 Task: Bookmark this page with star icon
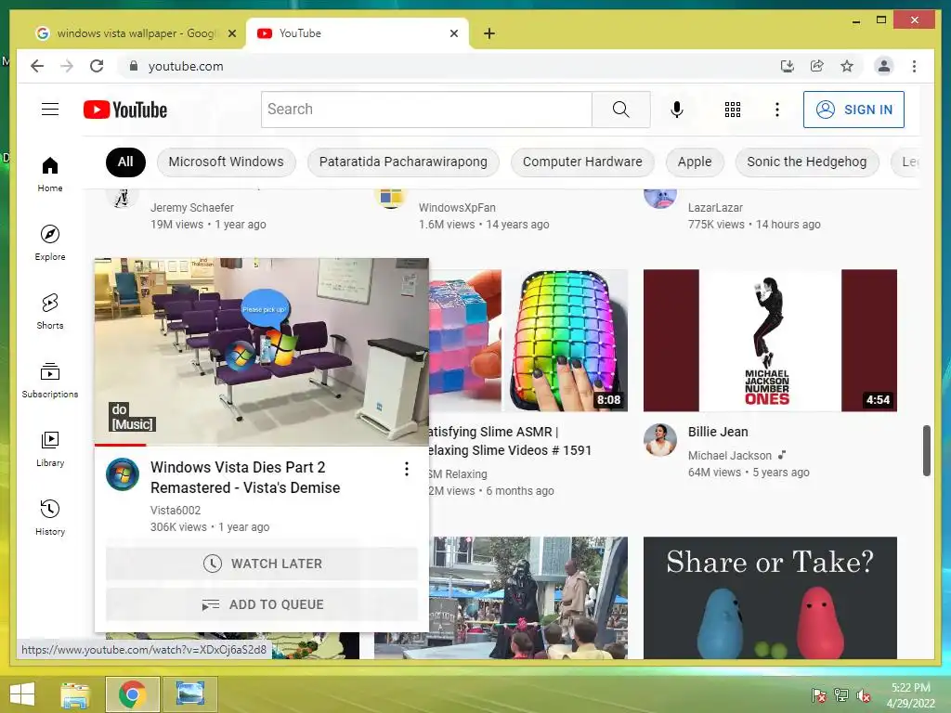(x=847, y=66)
